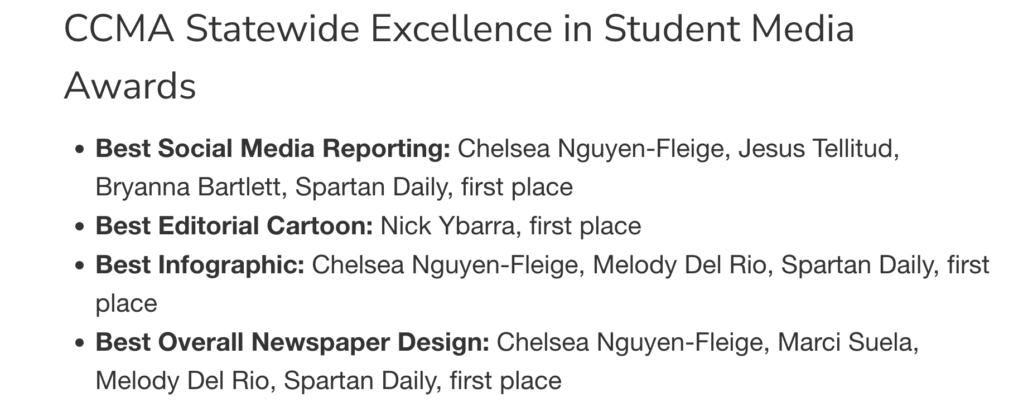
Task: Click 'Melody Del Rio' after Marci Suela
Action: click(182, 381)
